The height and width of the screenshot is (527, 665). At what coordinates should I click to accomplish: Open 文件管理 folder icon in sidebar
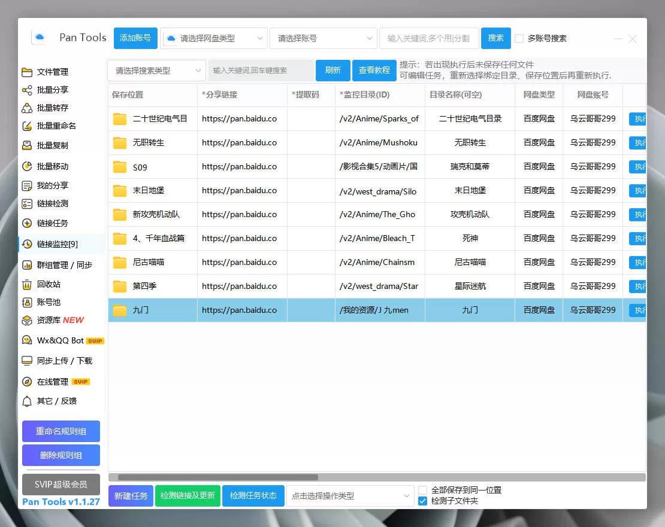click(x=27, y=72)
